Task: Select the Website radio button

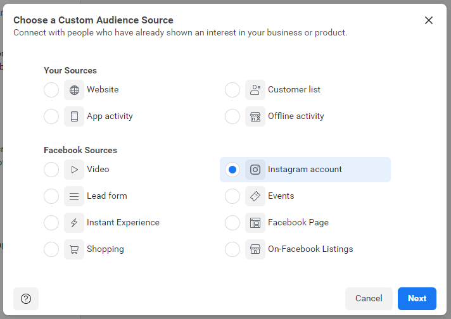Action: tap(51, 90)
